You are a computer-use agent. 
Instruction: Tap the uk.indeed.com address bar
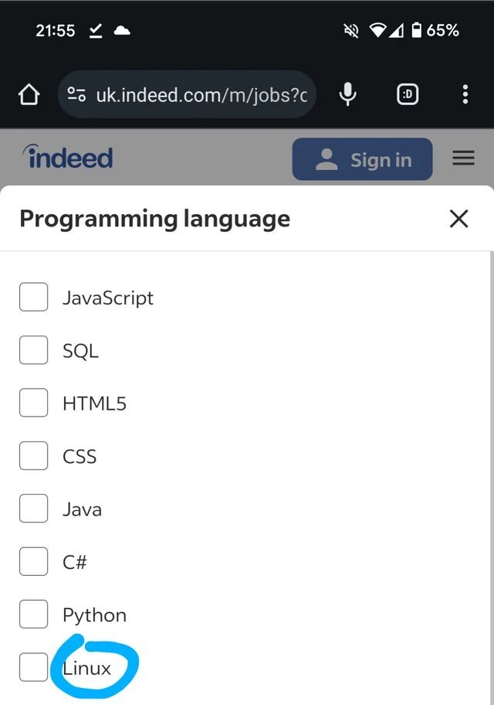(201, 95)
